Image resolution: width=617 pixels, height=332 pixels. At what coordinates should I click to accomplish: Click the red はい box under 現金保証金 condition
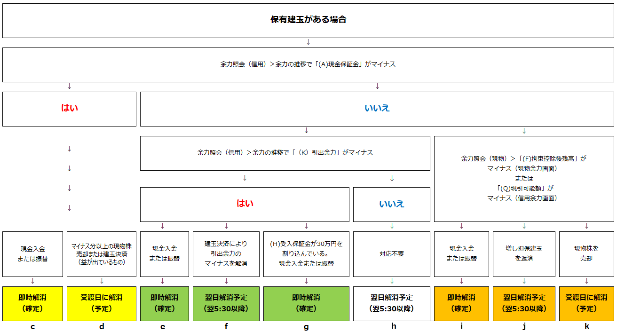point(69,109)
